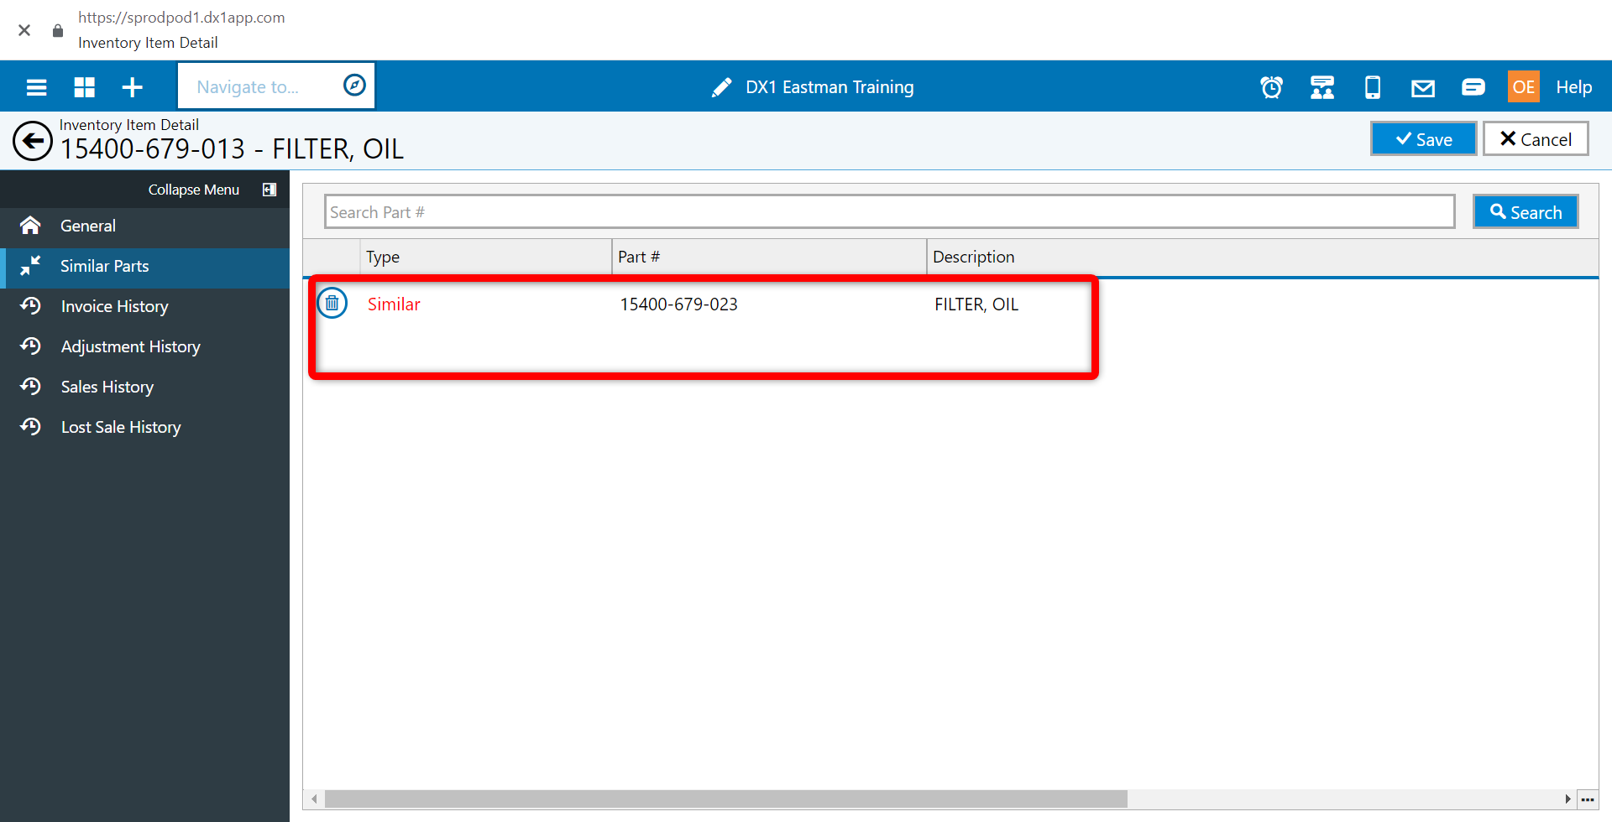Click the Type column header
Screen dimensions: 1612x822
click(485, 257)
